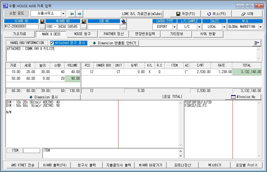The width and height of the screenshot is (267, 172).
Task: Click the 복사하기 copy button
Action: pyautogui.click(x=215, y=165)
